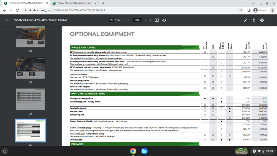Zoom in using the plus icon
Image resolution: width=277 pixels, height=156 pixels.
(x=146, y=20)
